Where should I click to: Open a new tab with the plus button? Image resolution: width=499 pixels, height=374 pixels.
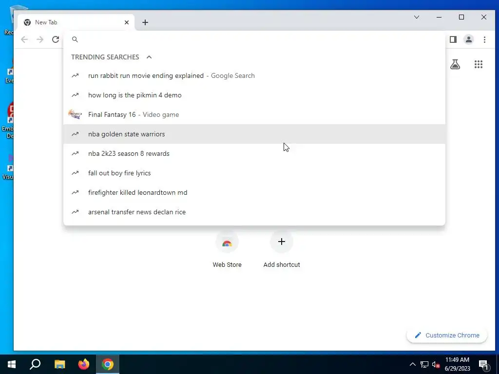145,22
